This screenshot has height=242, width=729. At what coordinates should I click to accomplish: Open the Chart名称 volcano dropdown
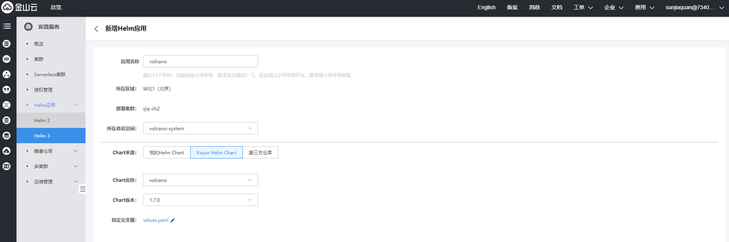pos(200,180)
